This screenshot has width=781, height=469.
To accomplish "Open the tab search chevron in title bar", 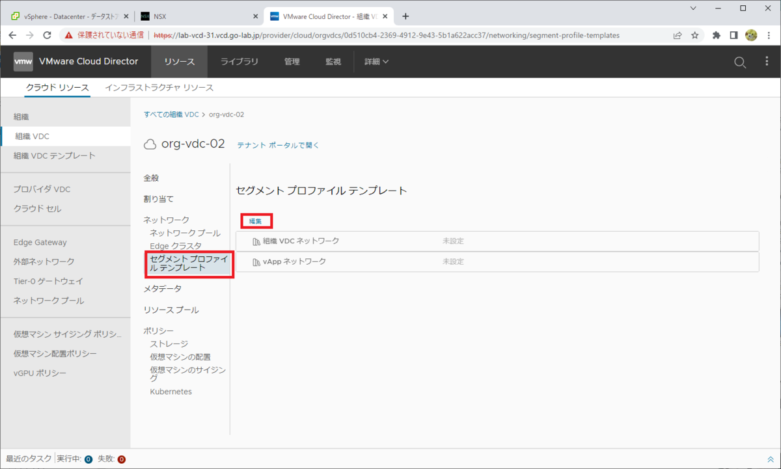I will pos(692,8).
